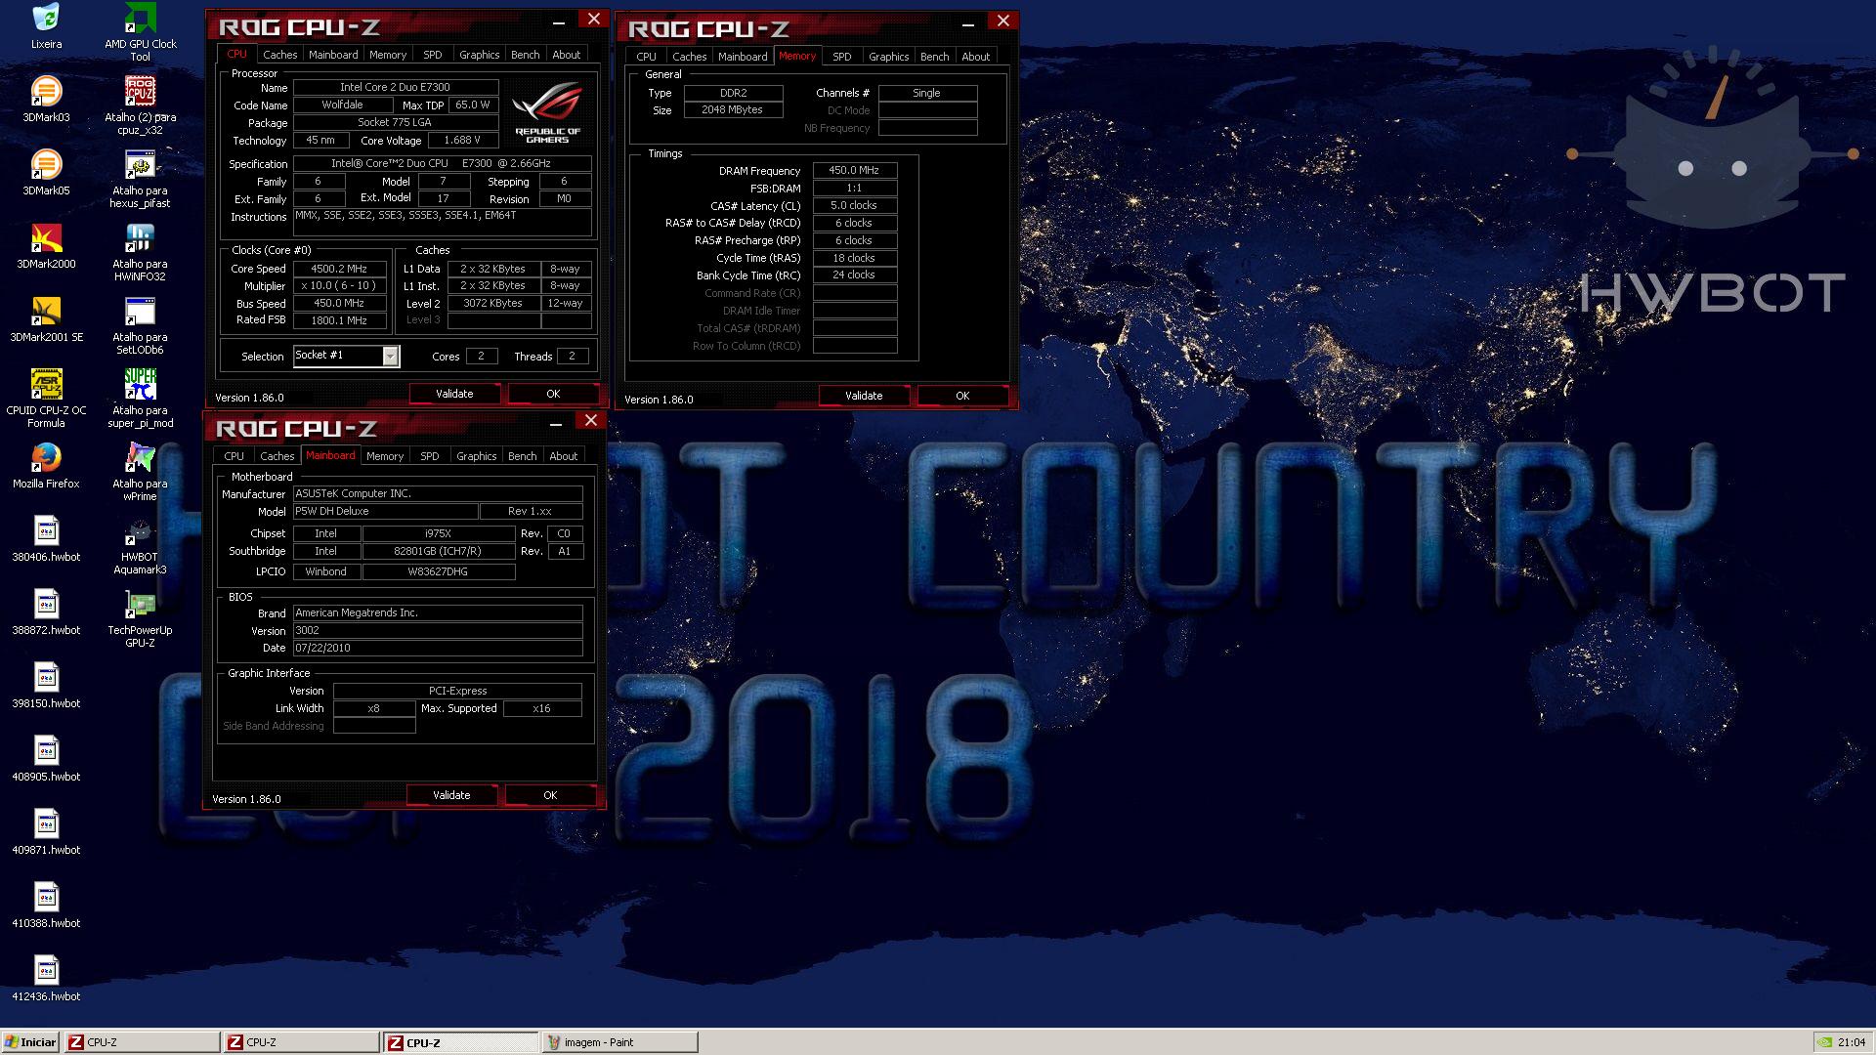The image size is (1876, 1055).
Task: Click the Channels # Single field
Action: coord(927,93)
